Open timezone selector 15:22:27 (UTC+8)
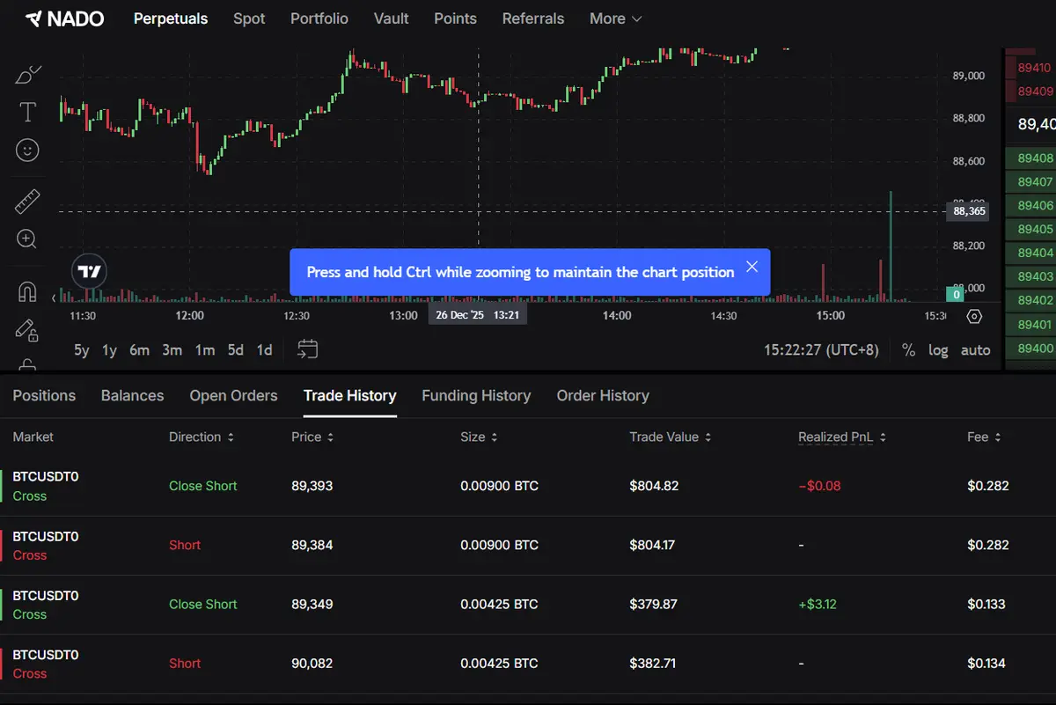The height and width of the screenshot is (705, 1056). pyautogui.click(x=821, y=350)
